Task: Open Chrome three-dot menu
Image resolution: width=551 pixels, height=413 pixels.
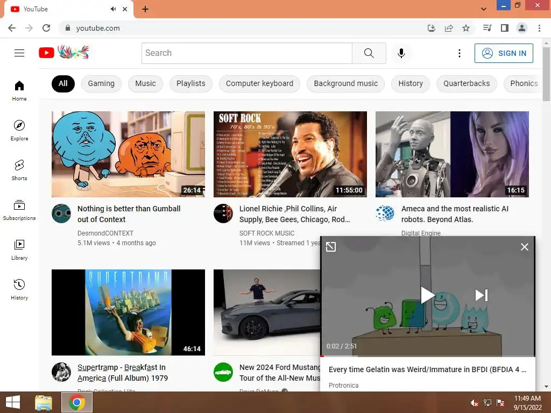Action: (x=539, y=28)
